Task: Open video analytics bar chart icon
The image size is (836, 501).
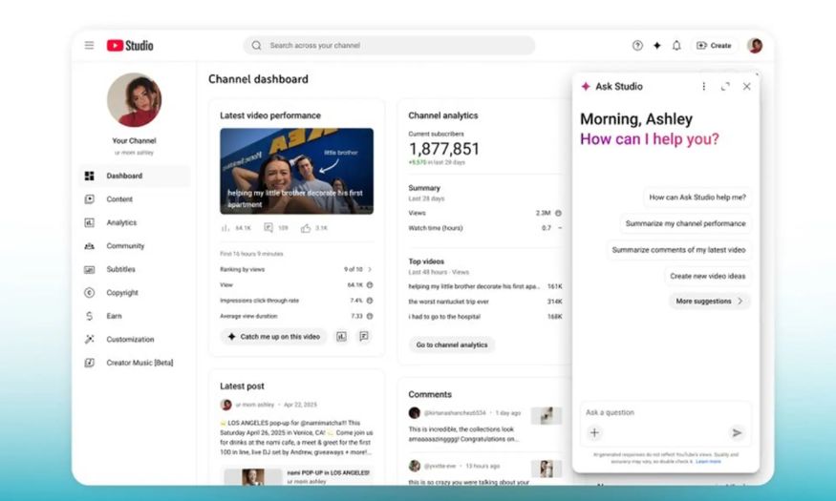Action: pos(341,337)
